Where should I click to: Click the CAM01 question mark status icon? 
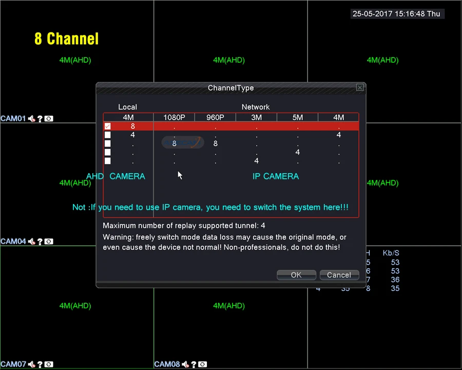(x=40, y=119)
